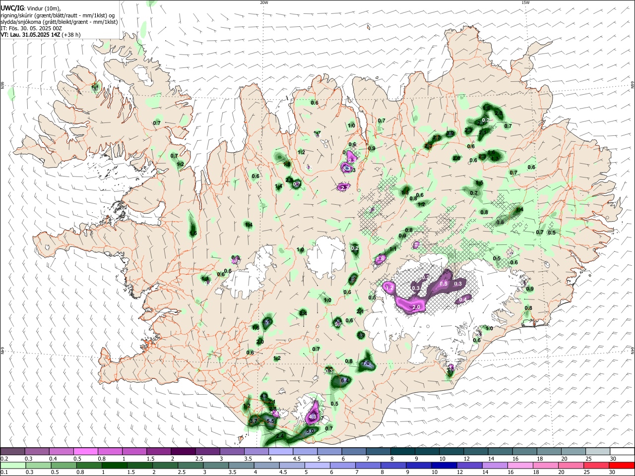This screenshot has width=635, height=476.
Task: Select the bright magenta 0.5–0.8 snow legend swatch
Action: [85, 451]
